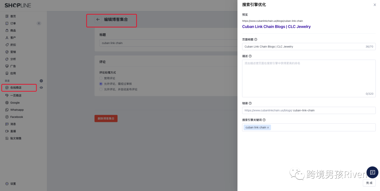
Task: Open the 客户 customers icon
Action: tap(7, 38)
